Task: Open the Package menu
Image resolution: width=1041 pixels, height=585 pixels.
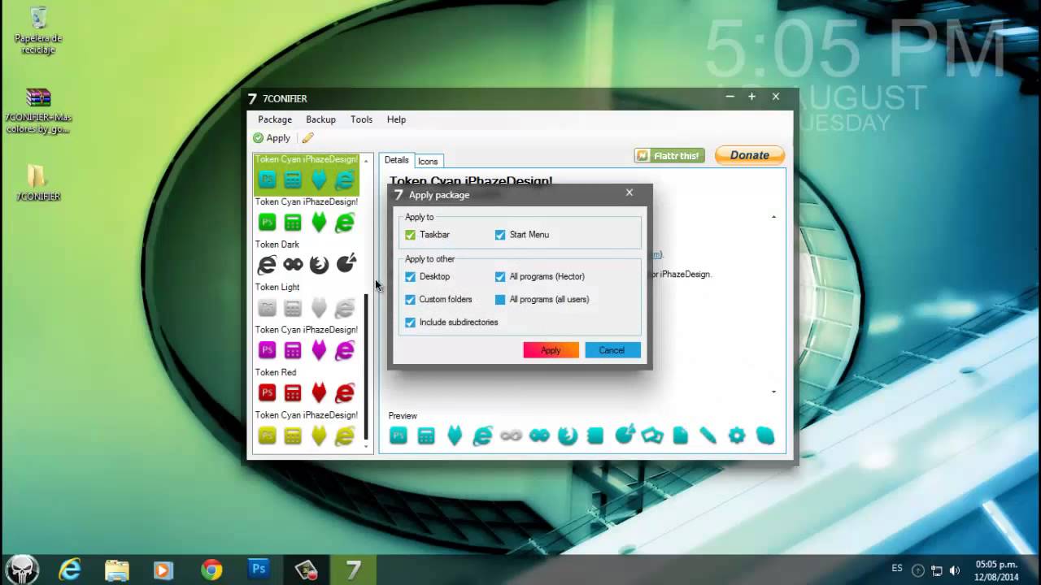Action: (275, 119)
